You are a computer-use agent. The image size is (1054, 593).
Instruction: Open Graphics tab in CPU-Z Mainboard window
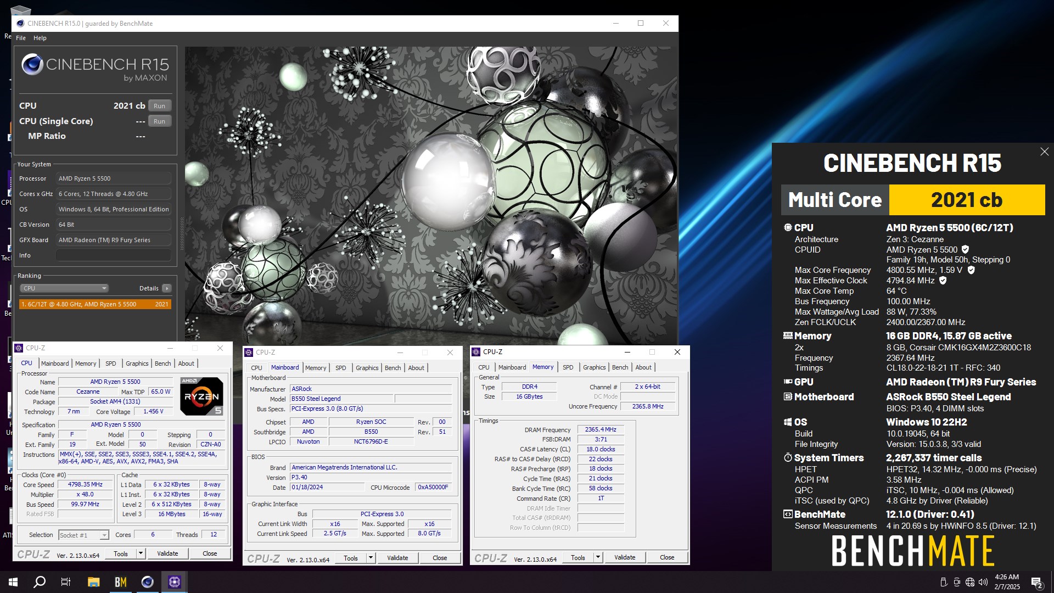click(367, 368)
